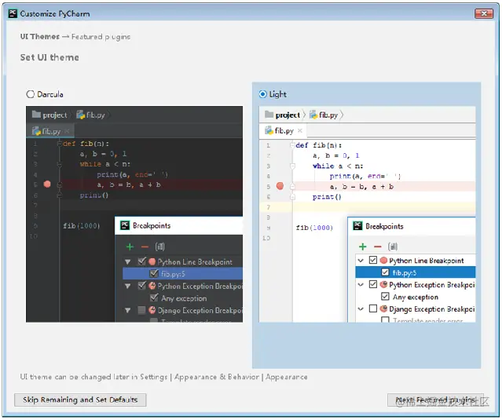Click Next: Featured plugins button
This screenshot has width=502, height=420.
click(x=435, y=400)
